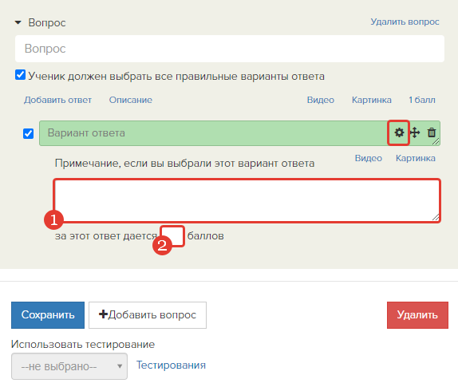The width and height of the screenshot is (458, 391).
Task: Click the resize handle of note textarea
Action: click(436, 217)
